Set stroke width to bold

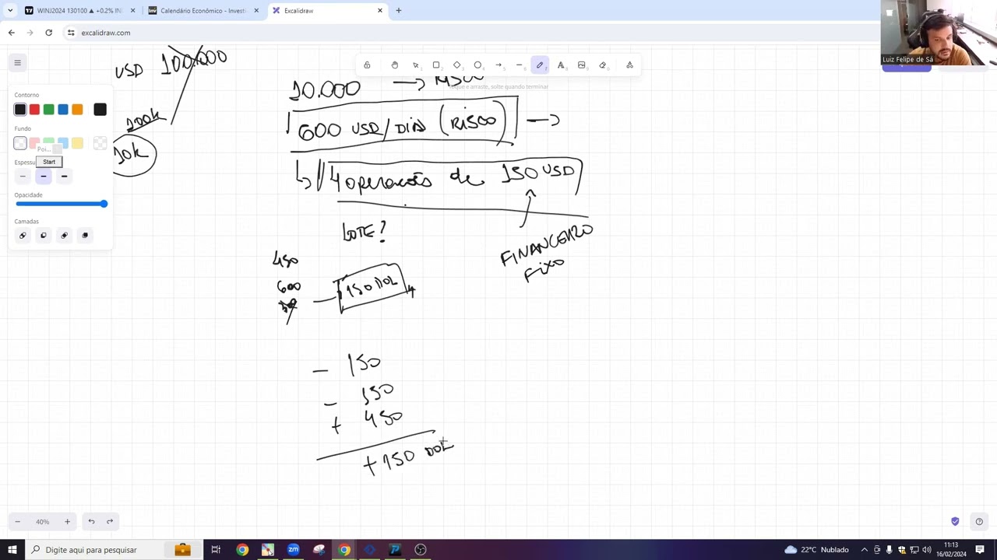pos(44,177)
